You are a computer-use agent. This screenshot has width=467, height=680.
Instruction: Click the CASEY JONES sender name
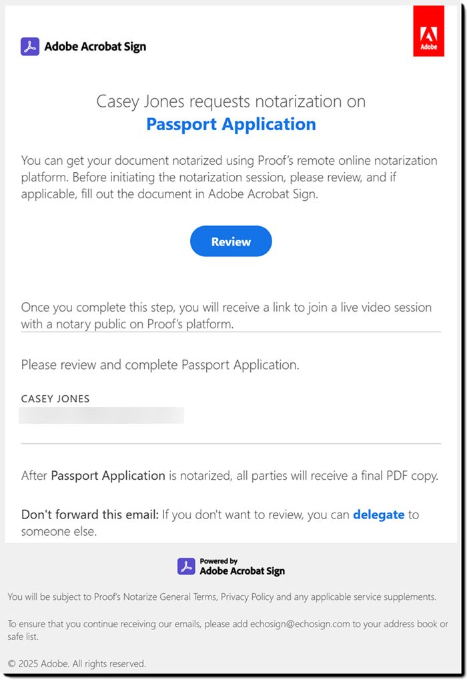click(x=55, y=398)
